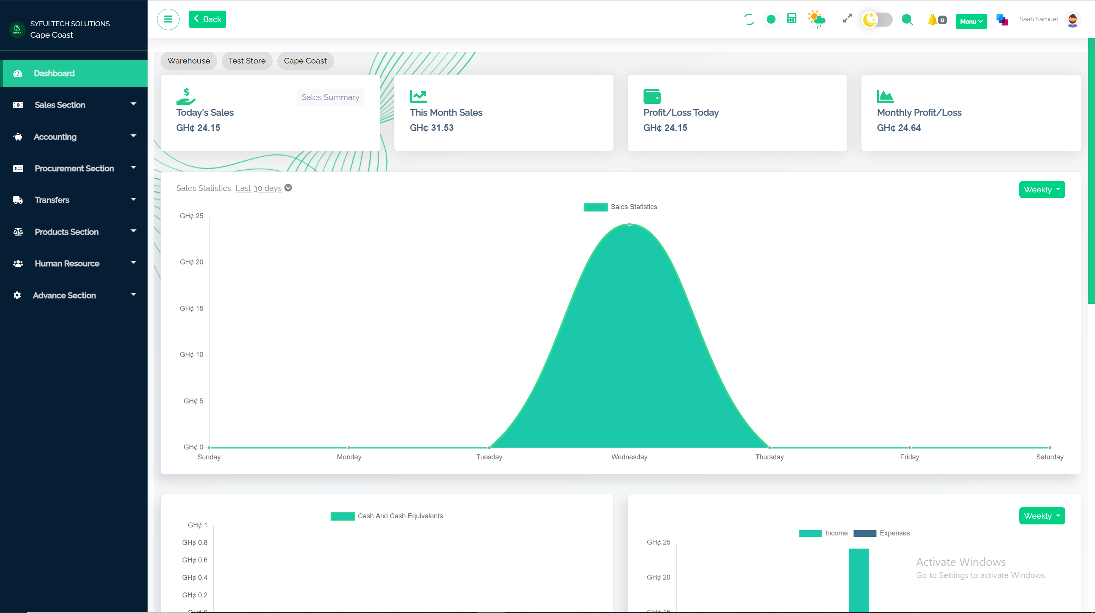1095x613 pixels.
Task: Click Monthly Profit/Loss area chart icon
Action: [x=885, y=97]
